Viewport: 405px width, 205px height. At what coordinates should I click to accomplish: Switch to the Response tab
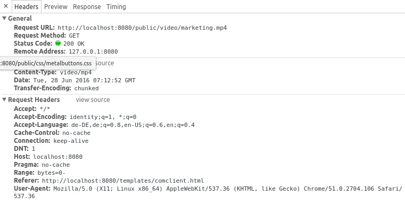tap(87, 7)
